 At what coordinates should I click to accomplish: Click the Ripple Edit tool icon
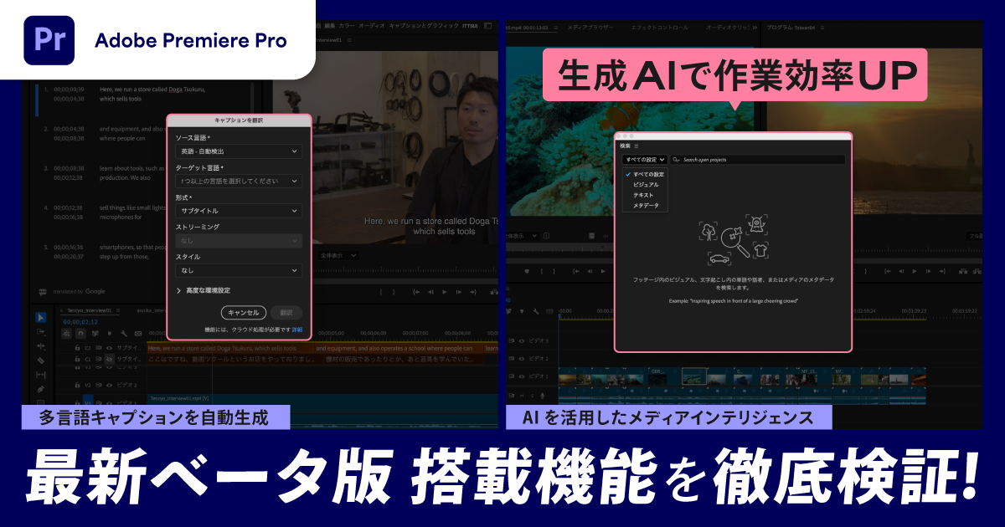(x=40, y=346)
